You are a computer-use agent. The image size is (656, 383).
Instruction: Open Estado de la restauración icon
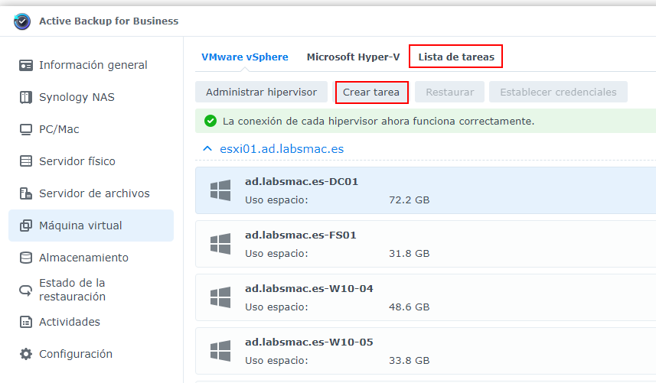(x=26, y=290)
